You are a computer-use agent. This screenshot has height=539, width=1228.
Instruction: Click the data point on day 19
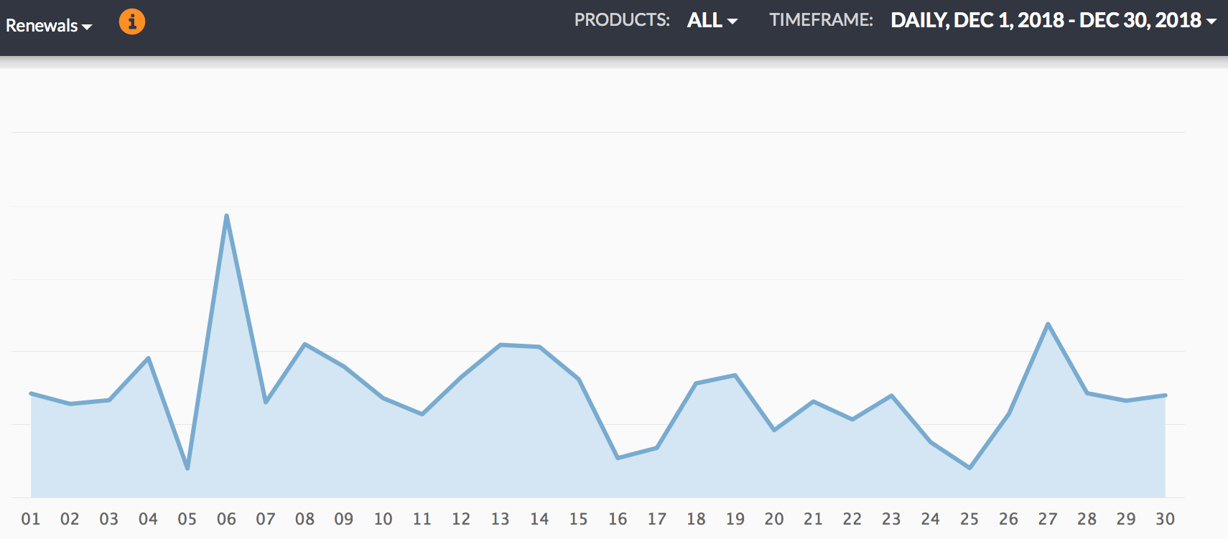click(x=735, y=375)
